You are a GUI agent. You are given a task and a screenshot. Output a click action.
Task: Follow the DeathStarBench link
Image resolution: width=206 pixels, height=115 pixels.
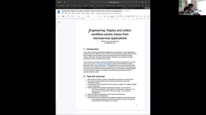tap(108, 64)
